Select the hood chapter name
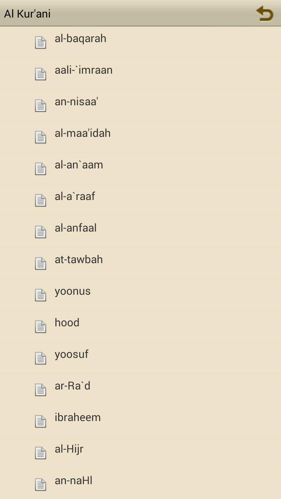The width and height of the screenshot is (281, 499). click(67, 323)
